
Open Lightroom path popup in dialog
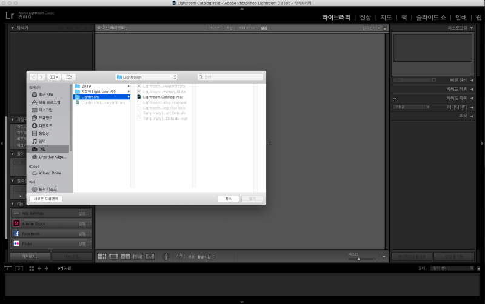[x=146, y=77]
